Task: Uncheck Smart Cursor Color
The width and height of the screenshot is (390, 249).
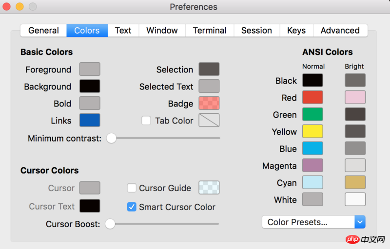Action: coord(132,207)
